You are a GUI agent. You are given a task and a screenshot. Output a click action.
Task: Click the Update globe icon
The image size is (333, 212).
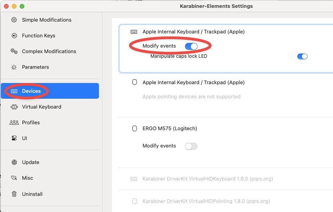(14, 162)
